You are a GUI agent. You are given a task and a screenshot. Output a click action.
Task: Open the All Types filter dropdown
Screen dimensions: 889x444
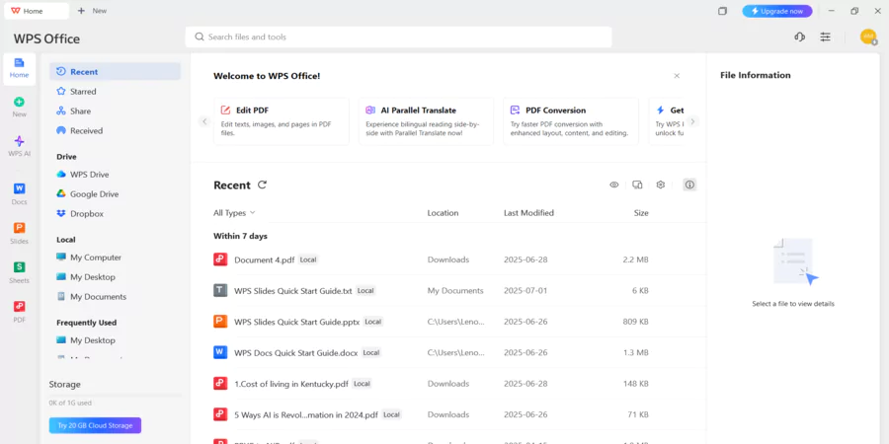pyautogui.click(x=234, y=213)
